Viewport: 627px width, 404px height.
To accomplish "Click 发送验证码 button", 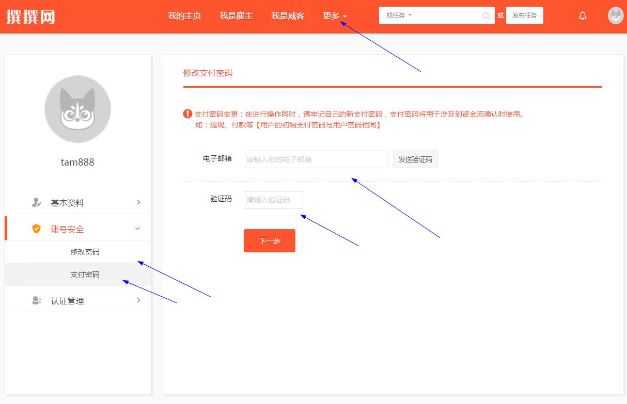I will tap(415, 159).
